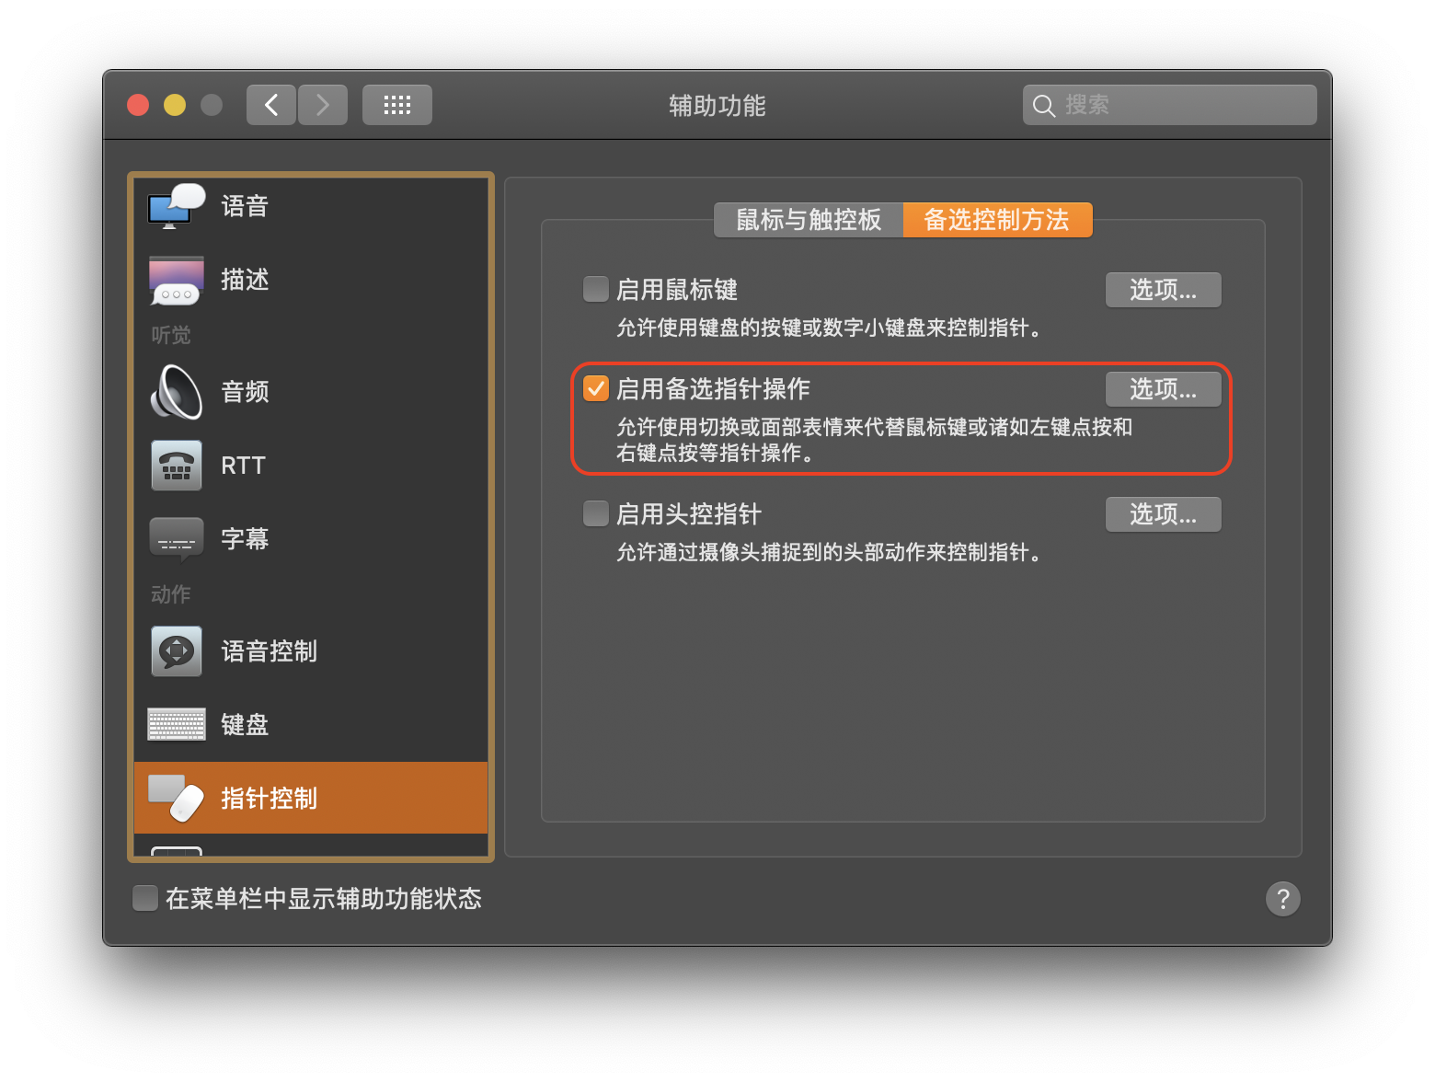Enable the 启用鼠标键 checkbox
Screen dimensions: 1435x1082
click(596, 289)
